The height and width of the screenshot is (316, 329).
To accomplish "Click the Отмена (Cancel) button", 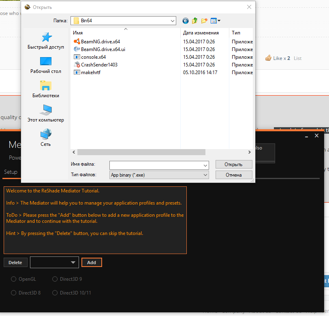I will pos(234,175).
